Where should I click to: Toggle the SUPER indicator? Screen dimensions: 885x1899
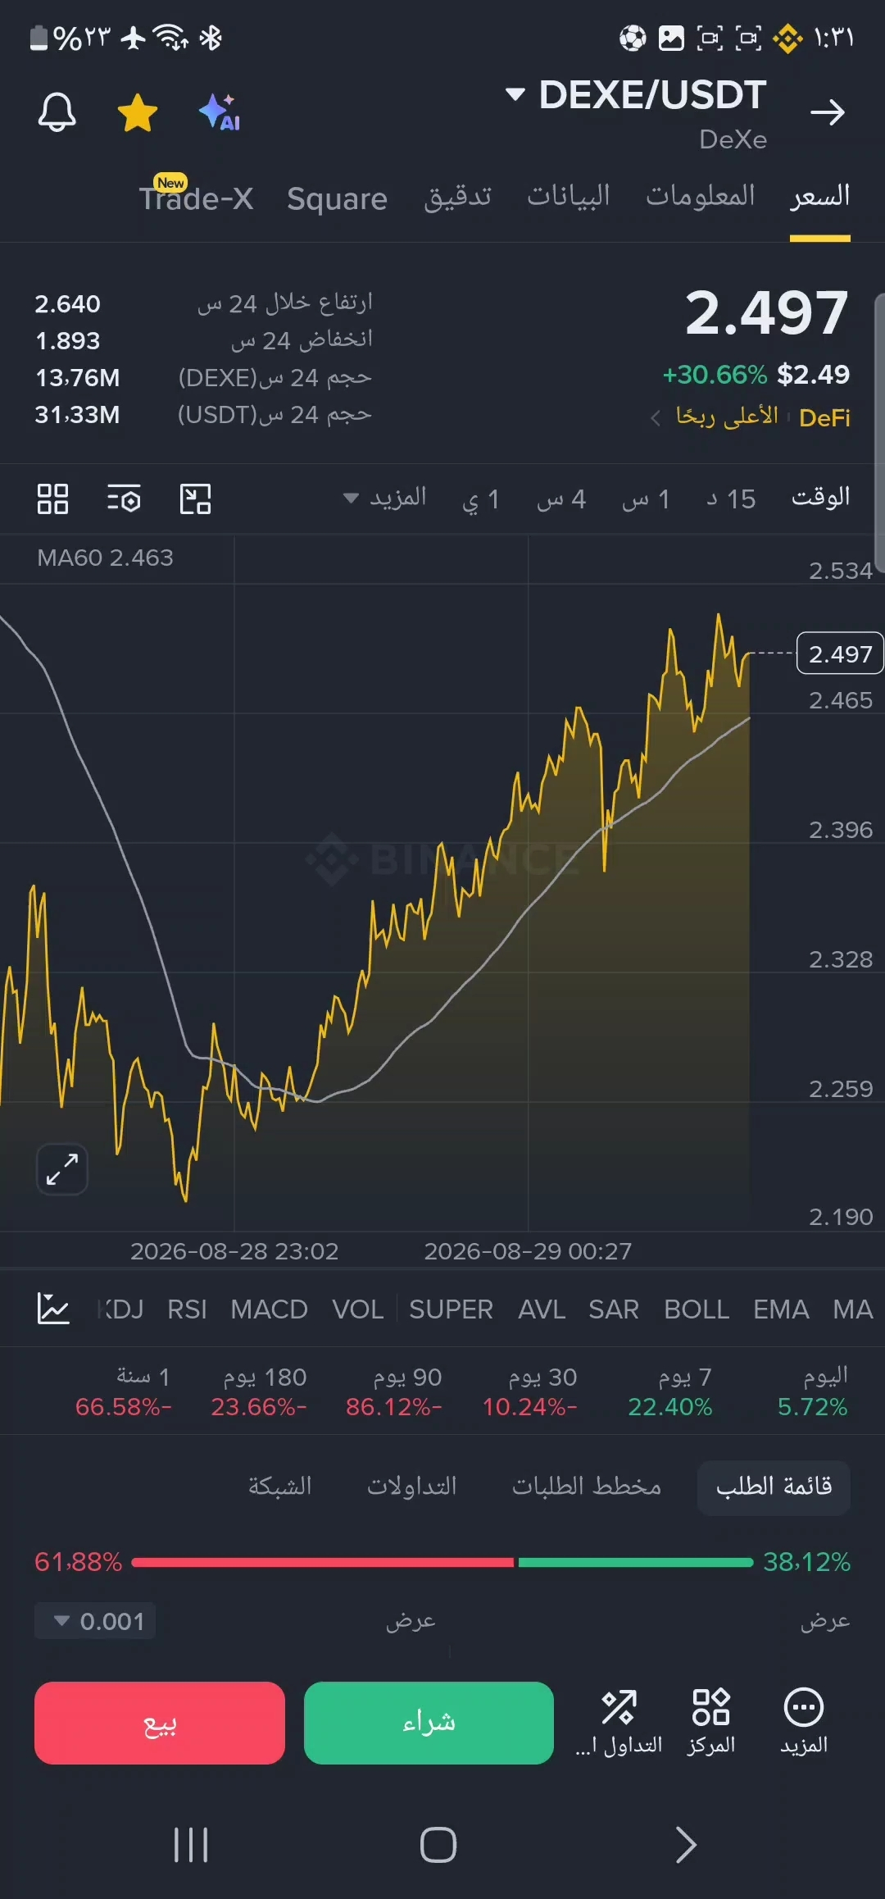tap(451, 1309)
